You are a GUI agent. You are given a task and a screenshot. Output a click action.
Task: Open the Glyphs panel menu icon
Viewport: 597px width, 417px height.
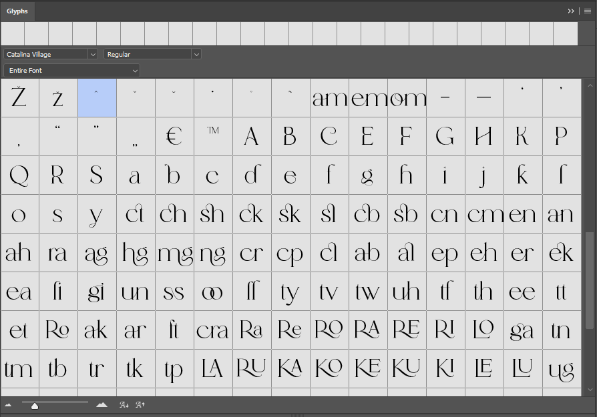(588, 11)
